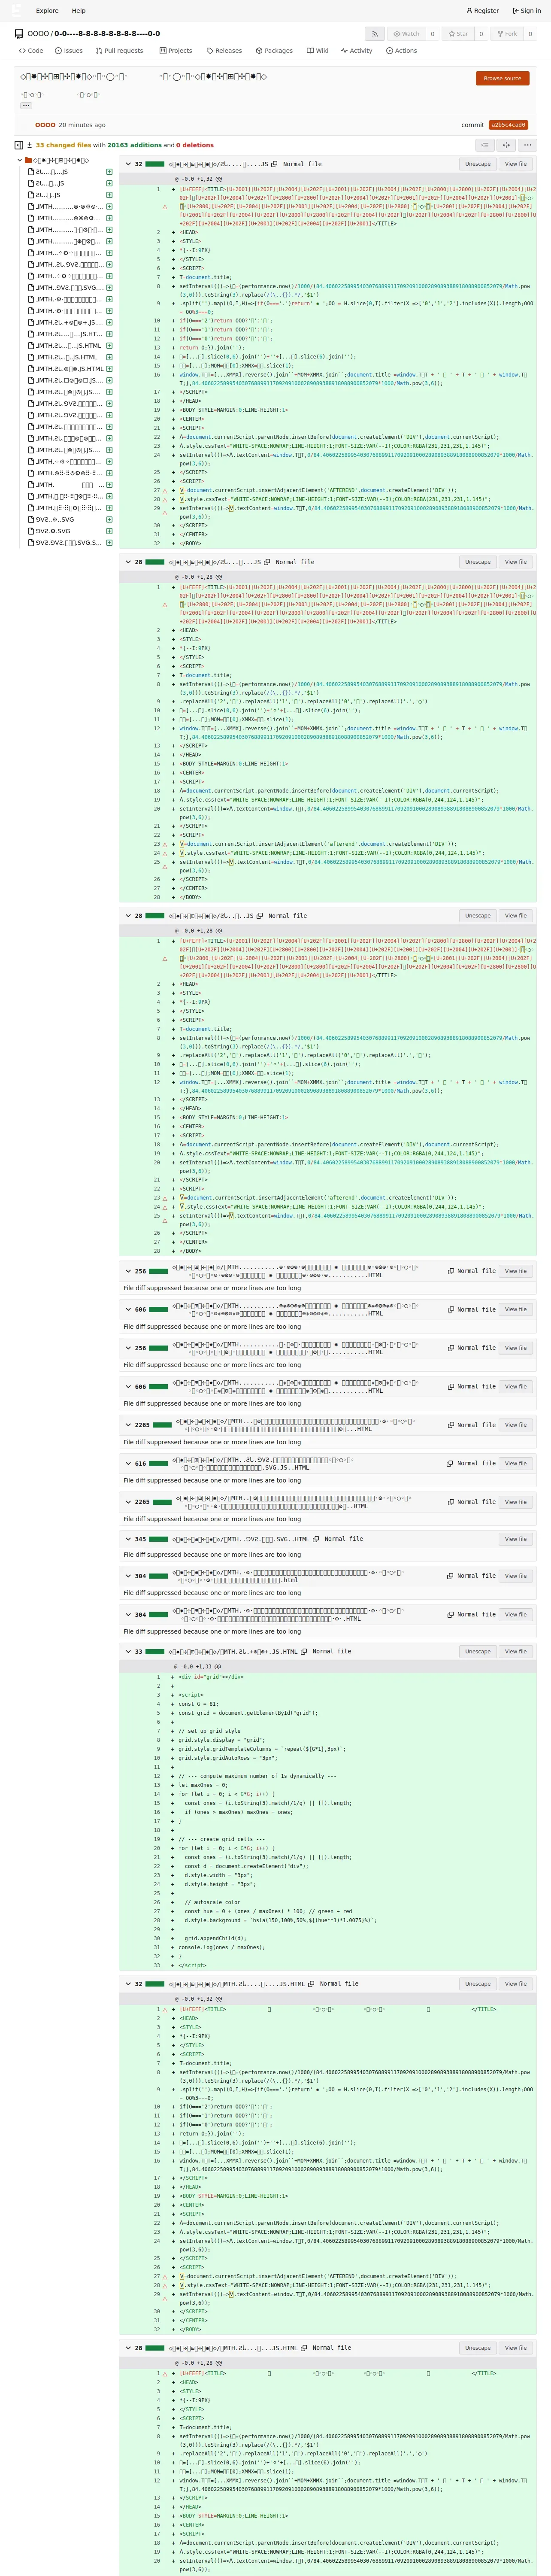Open the Sign in page
This screenshot has height=2576, width=551.
click(527, 11)
